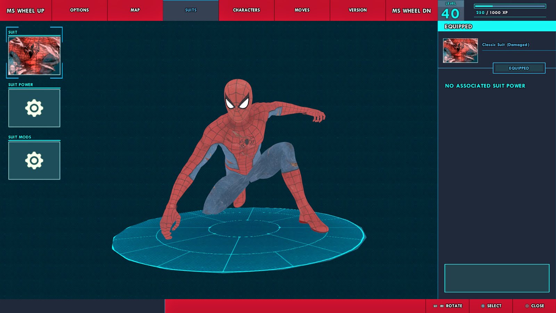Click the No Associated Suit Power text

(x=485, y=86)
